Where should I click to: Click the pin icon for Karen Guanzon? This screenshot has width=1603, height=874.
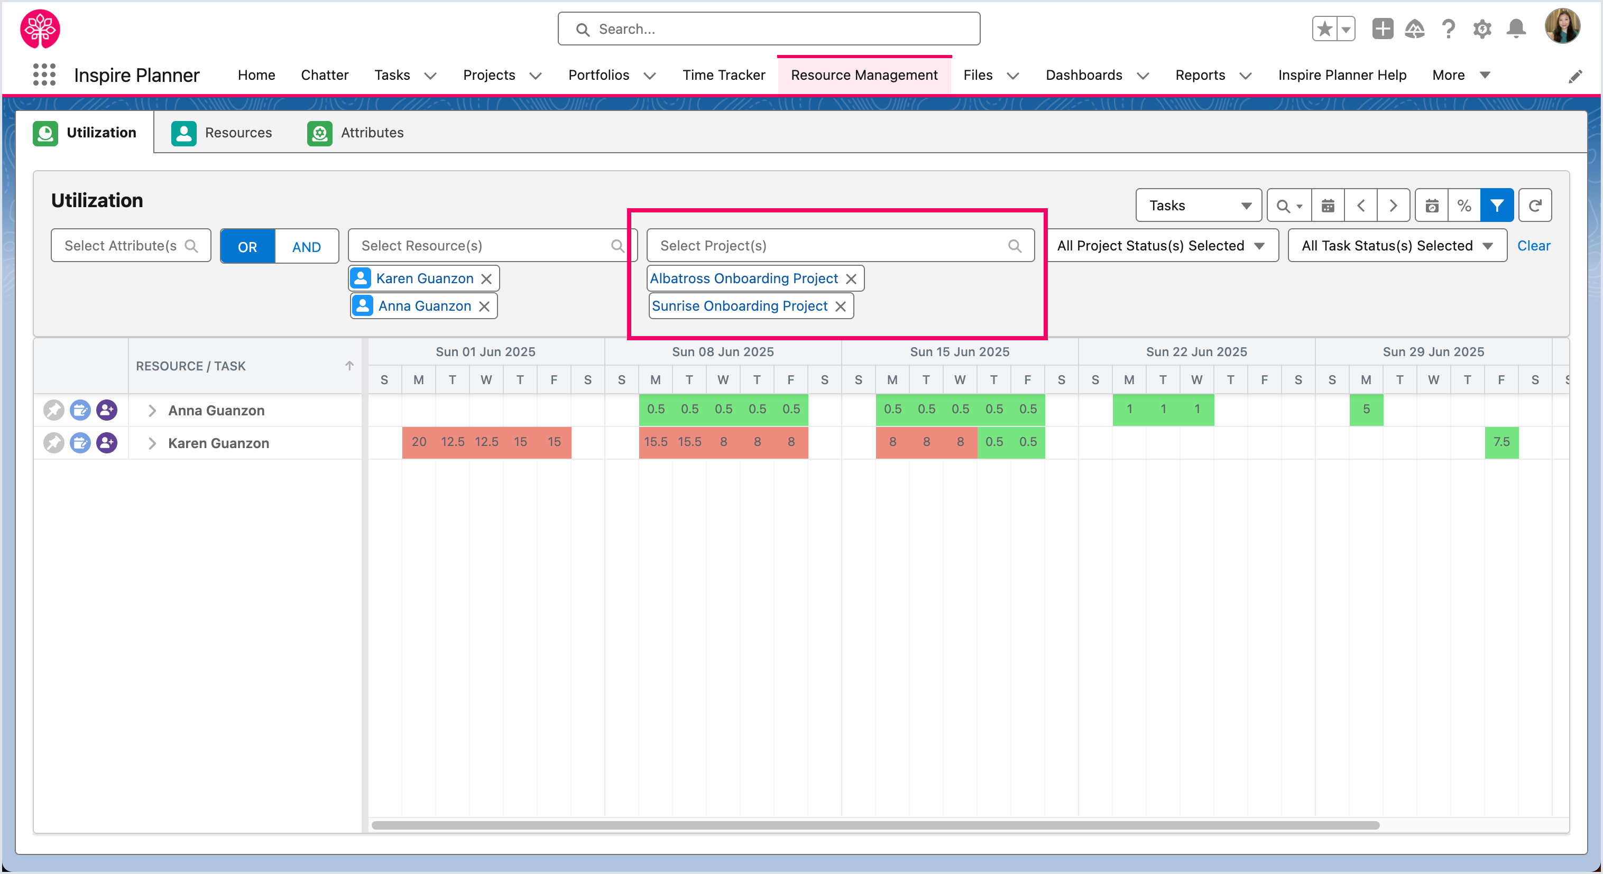point(54,443)
